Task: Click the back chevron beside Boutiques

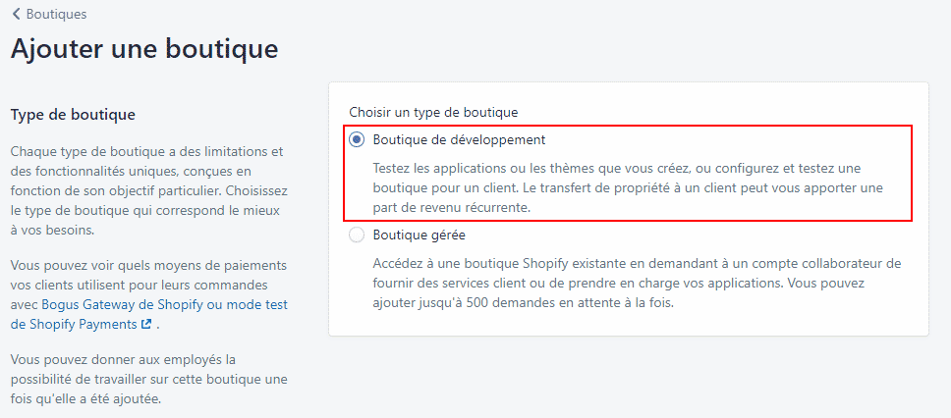Action: (16, 14)
